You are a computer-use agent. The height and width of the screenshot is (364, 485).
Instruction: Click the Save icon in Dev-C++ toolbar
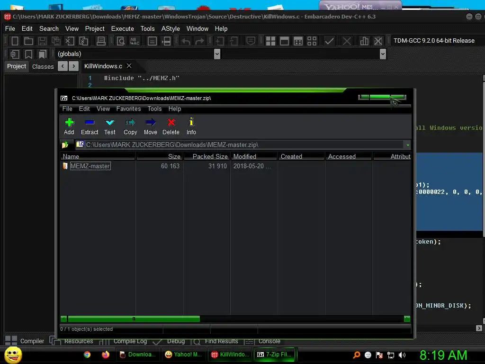click(x=42, y=41)
